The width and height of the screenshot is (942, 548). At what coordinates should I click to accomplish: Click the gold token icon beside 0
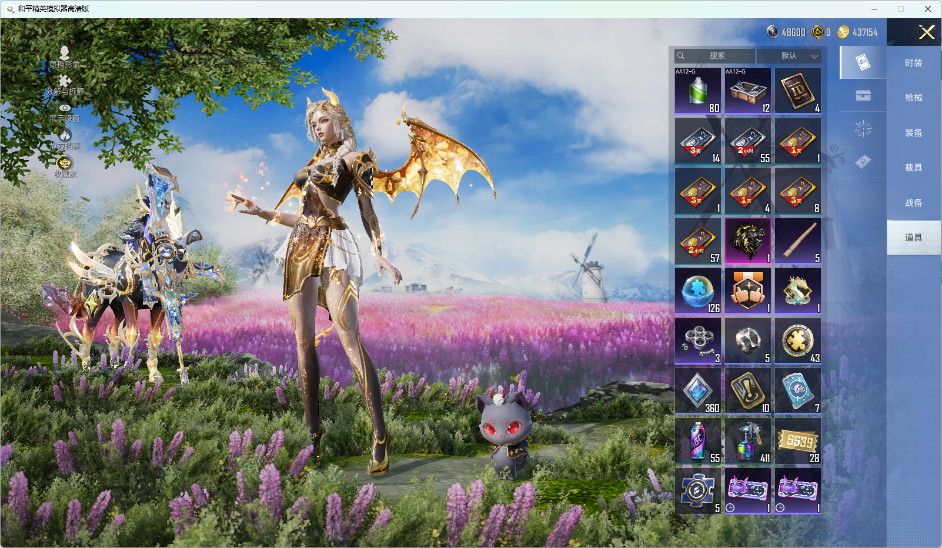(817, 32)
